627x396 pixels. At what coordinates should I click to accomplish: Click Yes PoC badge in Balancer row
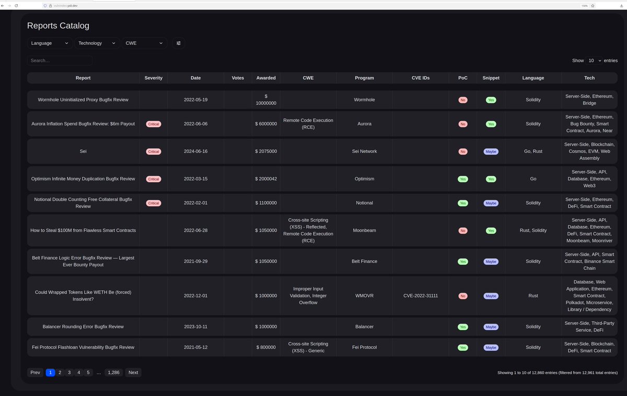(463, 327)
